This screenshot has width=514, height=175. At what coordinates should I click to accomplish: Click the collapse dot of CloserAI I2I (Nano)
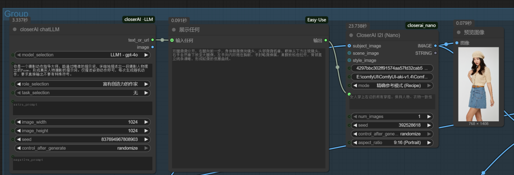coord(351,35)
